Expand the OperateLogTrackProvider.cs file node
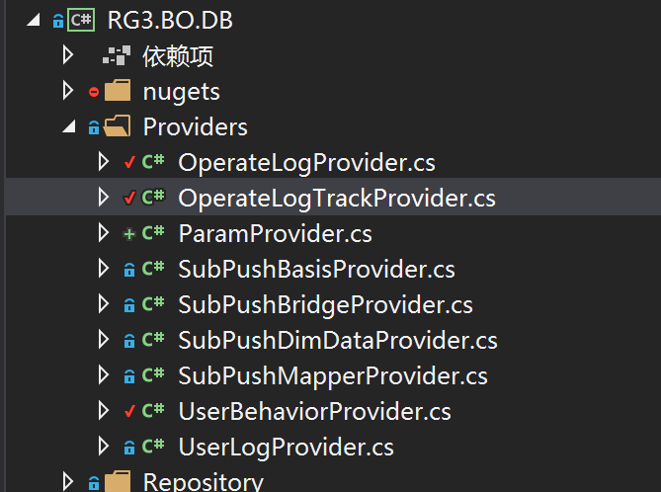 point(103,198)
